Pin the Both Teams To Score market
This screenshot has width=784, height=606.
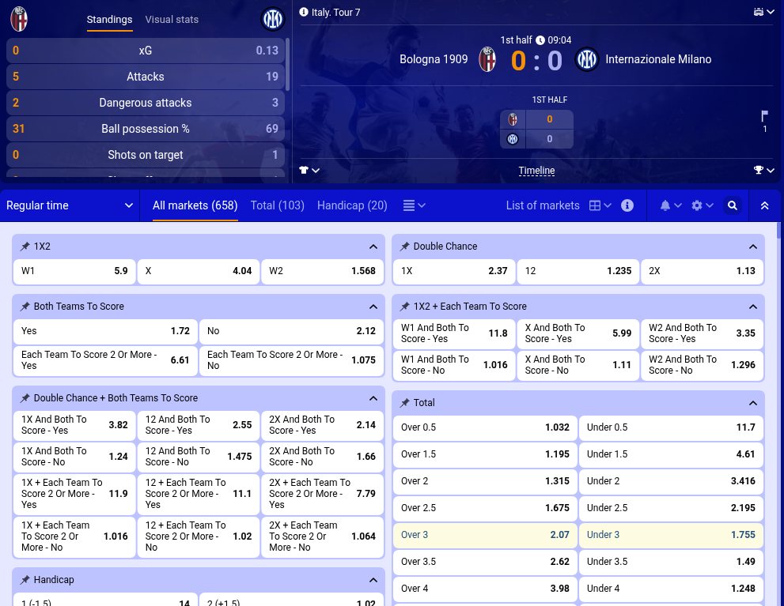click(25, 307)
